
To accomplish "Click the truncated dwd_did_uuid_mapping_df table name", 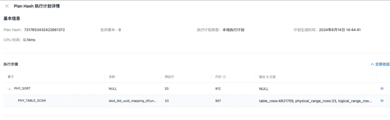I will click(x=132, y=101).
